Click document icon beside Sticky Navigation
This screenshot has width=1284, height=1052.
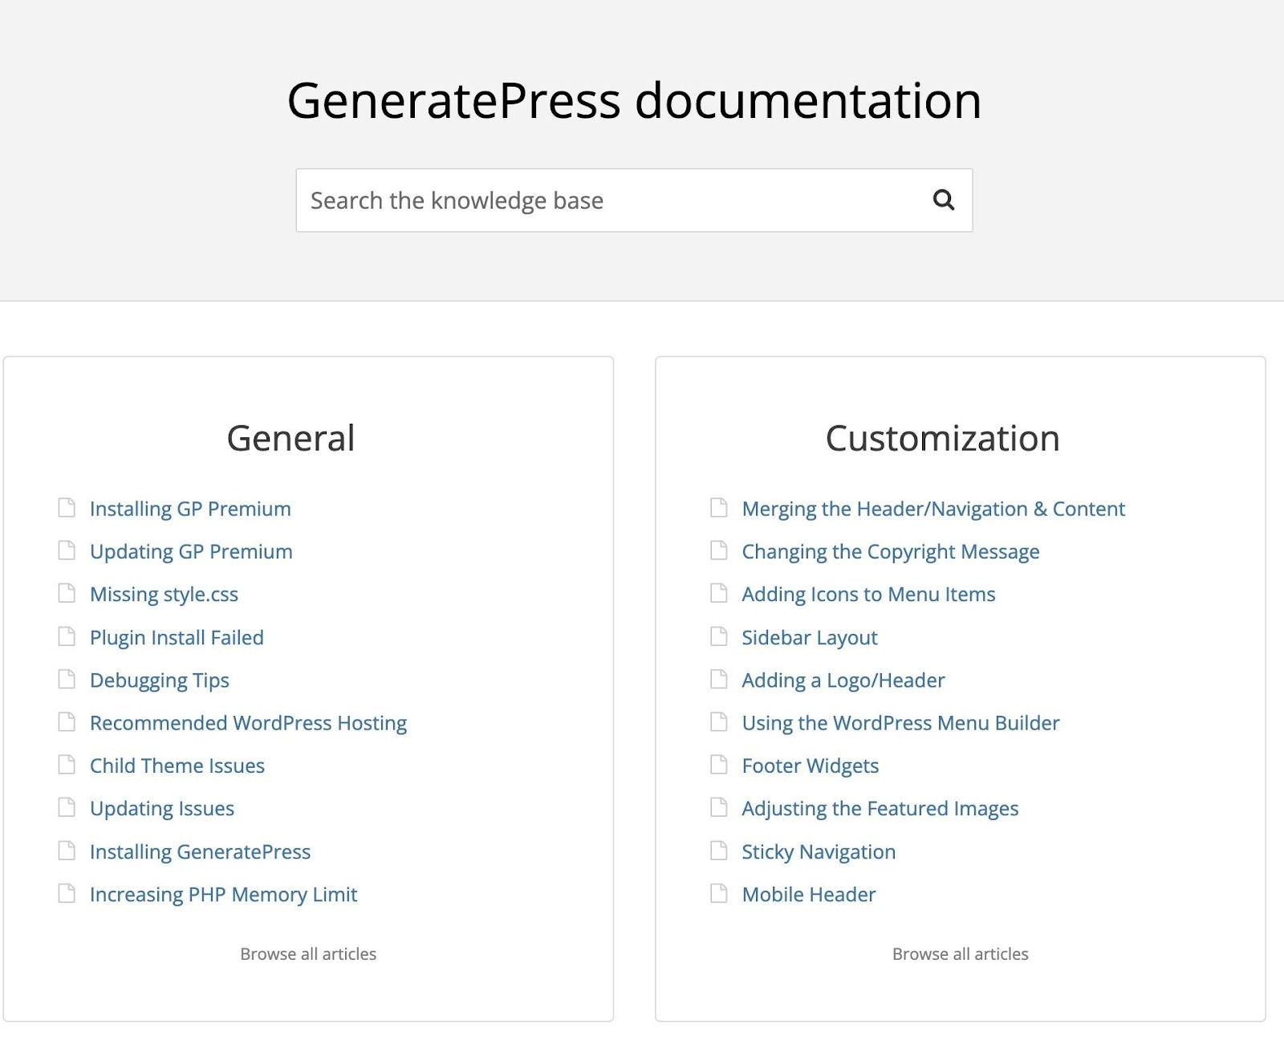point(719,851)
